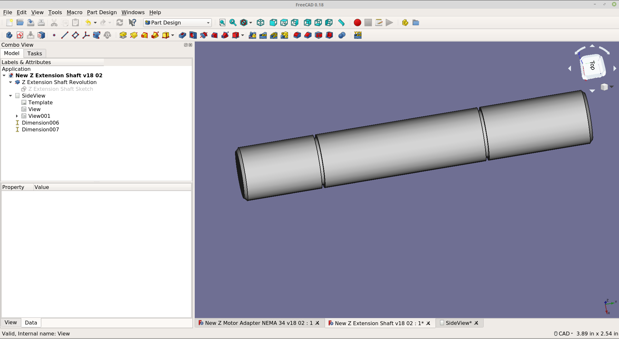This screenshot has width=619, height=339.
Task: Click the Polar Pattern icon
Action: [x=274, y=35]
